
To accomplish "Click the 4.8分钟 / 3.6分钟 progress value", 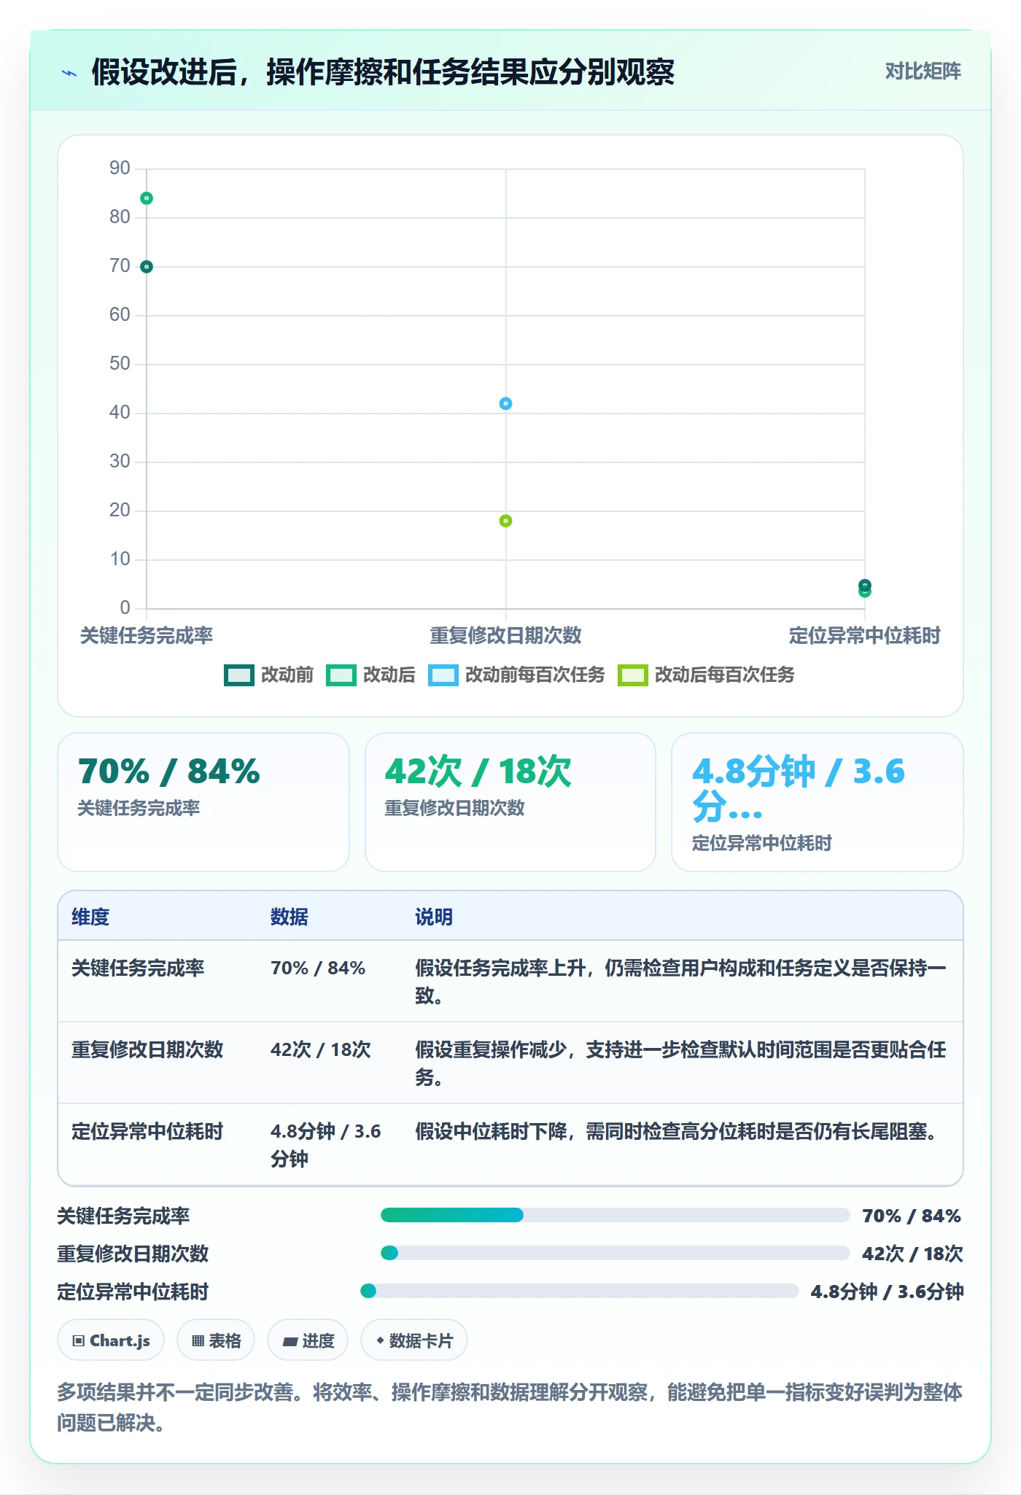I will [888, 1292].
